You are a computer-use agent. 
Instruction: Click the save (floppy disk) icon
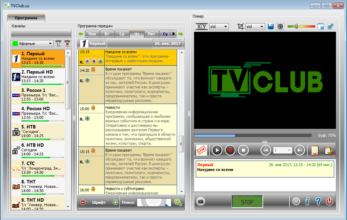point(271,27)
